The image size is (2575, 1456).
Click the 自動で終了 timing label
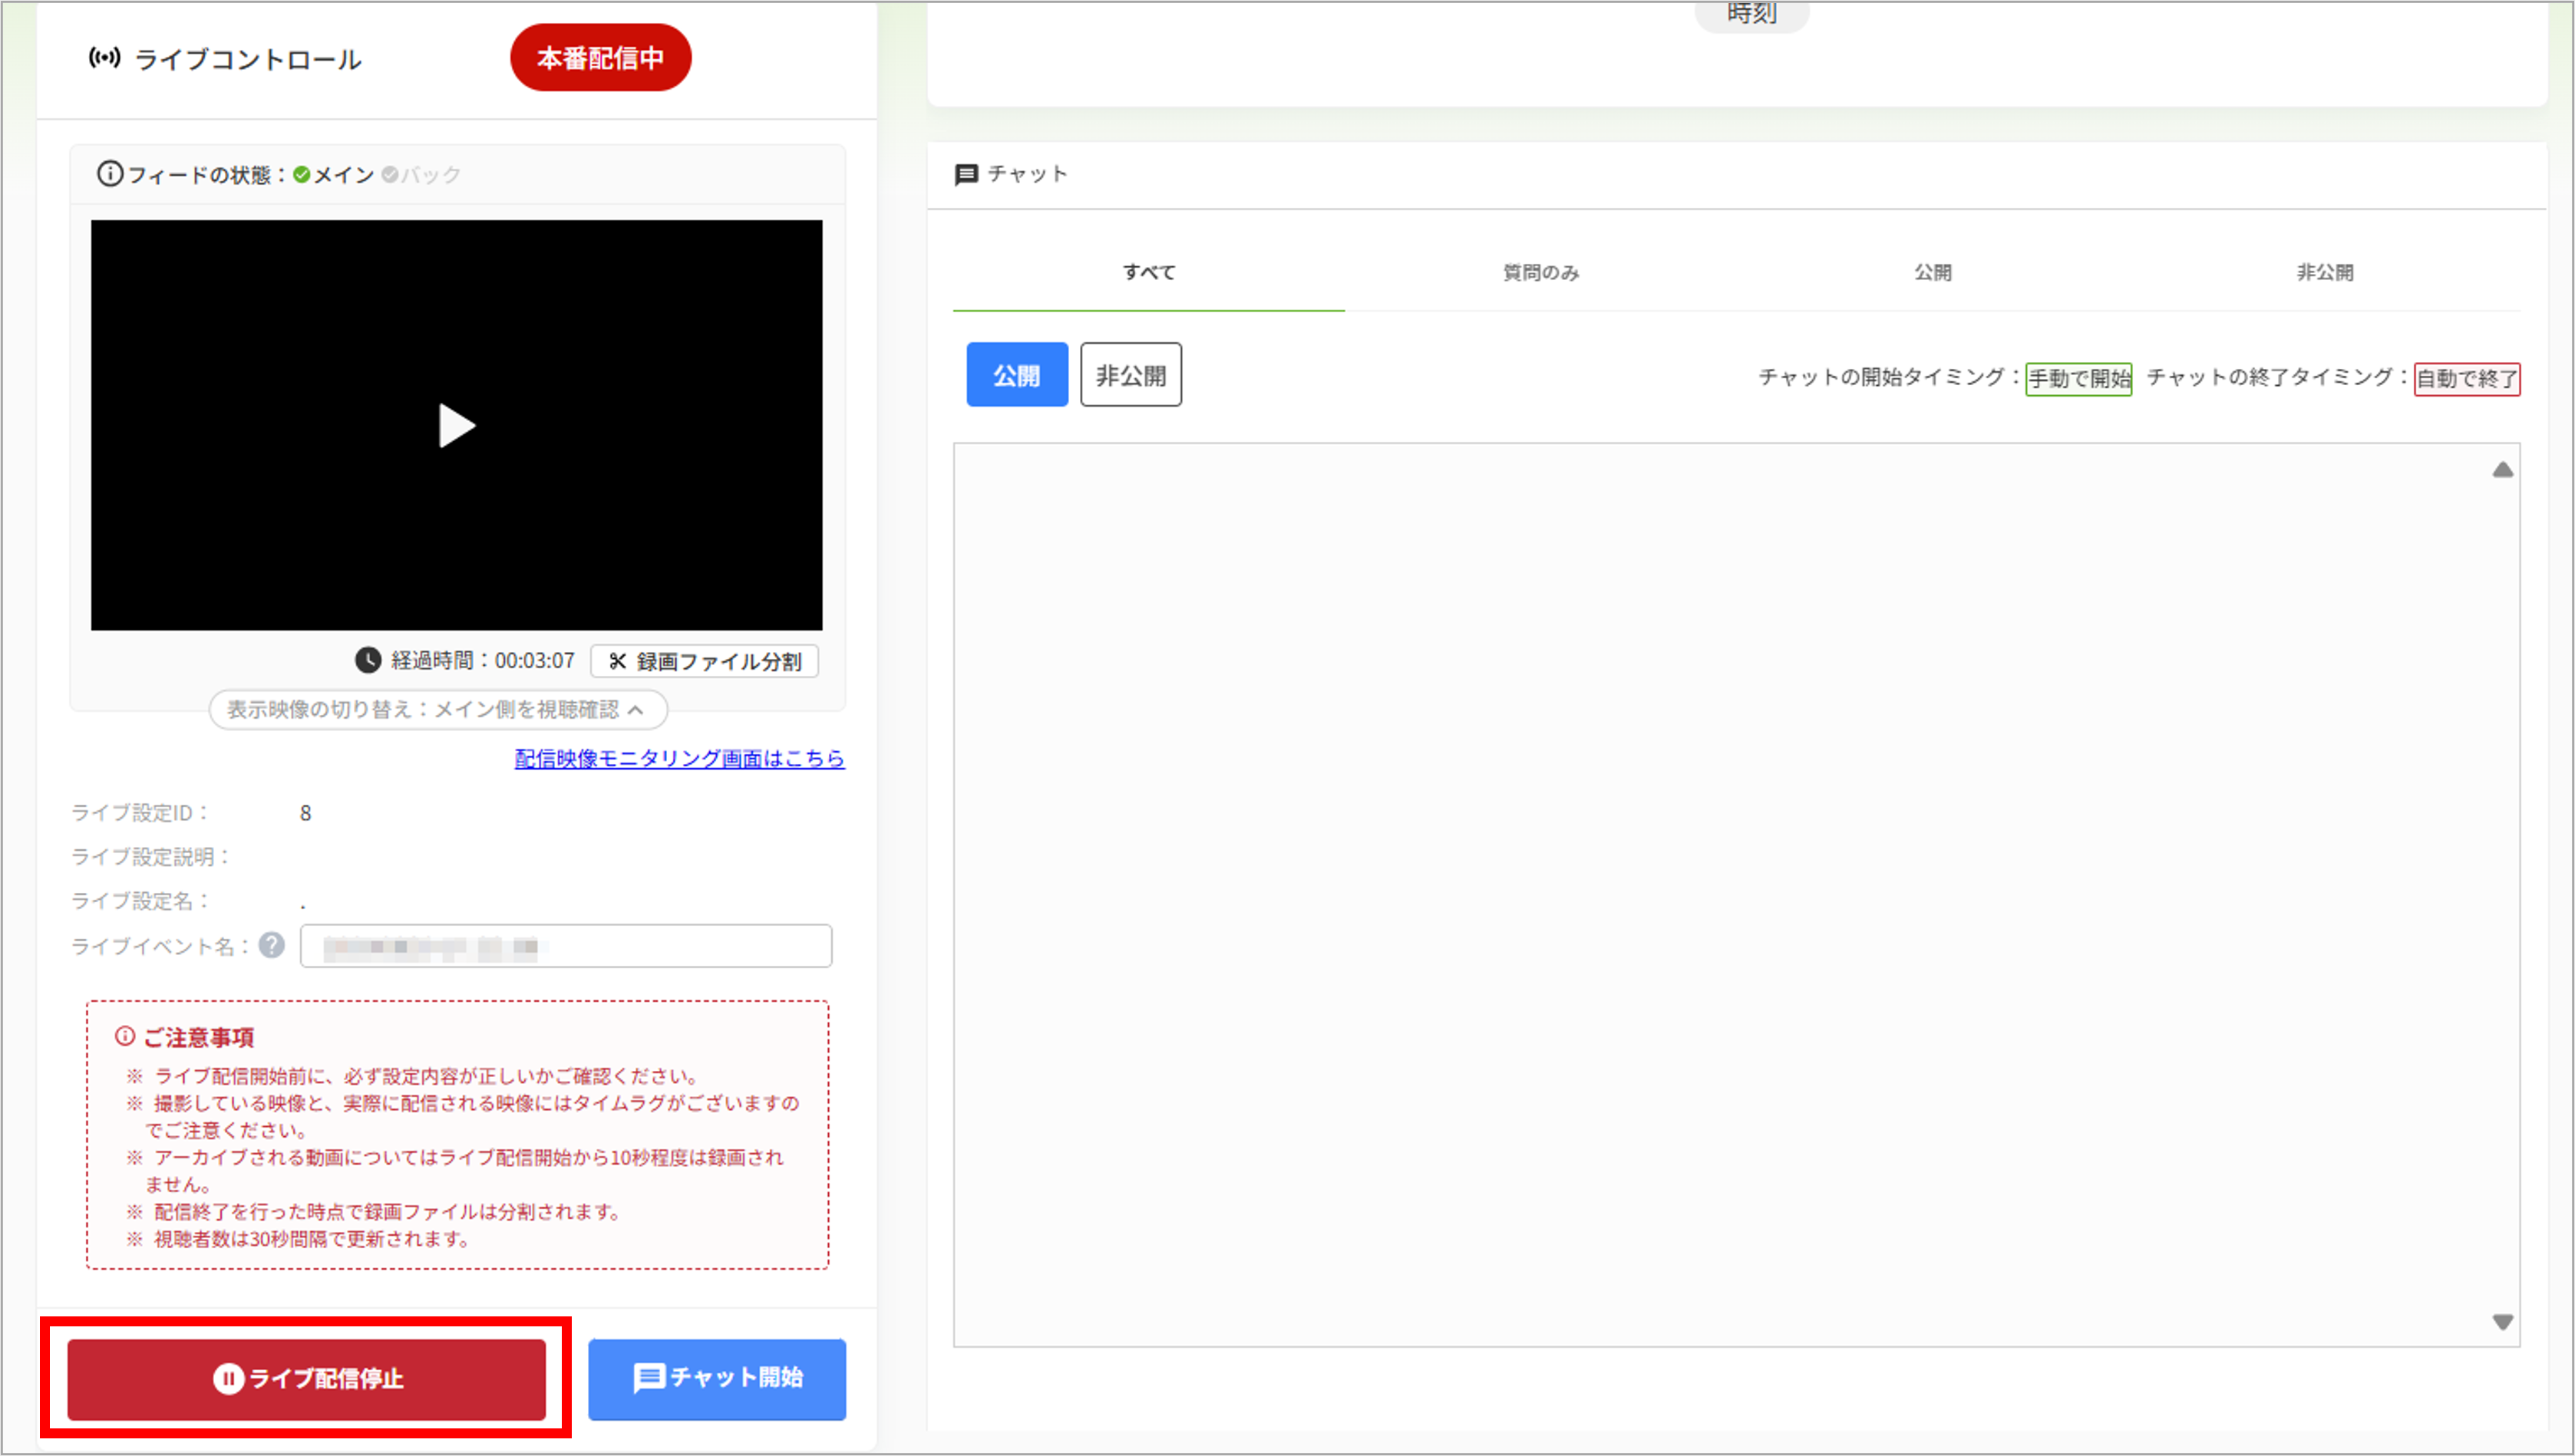click(2467, 379)
